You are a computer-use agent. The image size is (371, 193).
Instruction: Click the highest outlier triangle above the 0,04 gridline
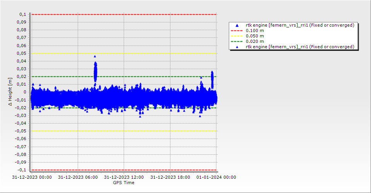coord(95,56)
